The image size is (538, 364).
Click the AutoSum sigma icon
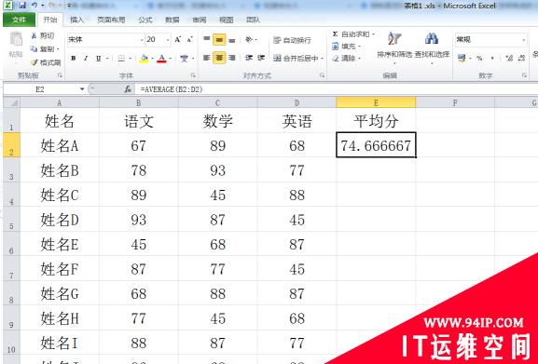tap(336, 34)
